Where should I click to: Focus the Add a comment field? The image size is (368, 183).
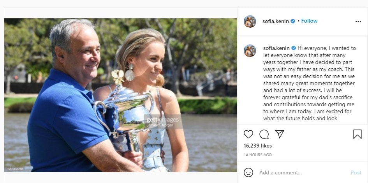tap(303, 172)
